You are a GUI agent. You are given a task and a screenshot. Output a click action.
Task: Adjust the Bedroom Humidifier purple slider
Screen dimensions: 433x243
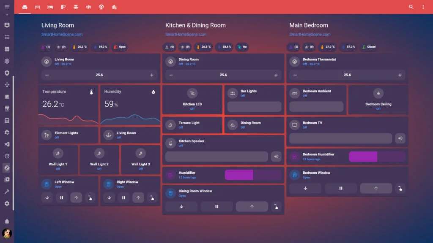pos(377,157)
